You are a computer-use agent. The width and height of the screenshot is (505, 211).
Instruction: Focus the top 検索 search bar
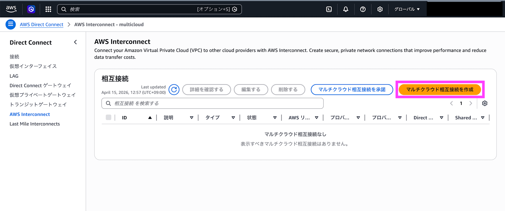point(149,9)
